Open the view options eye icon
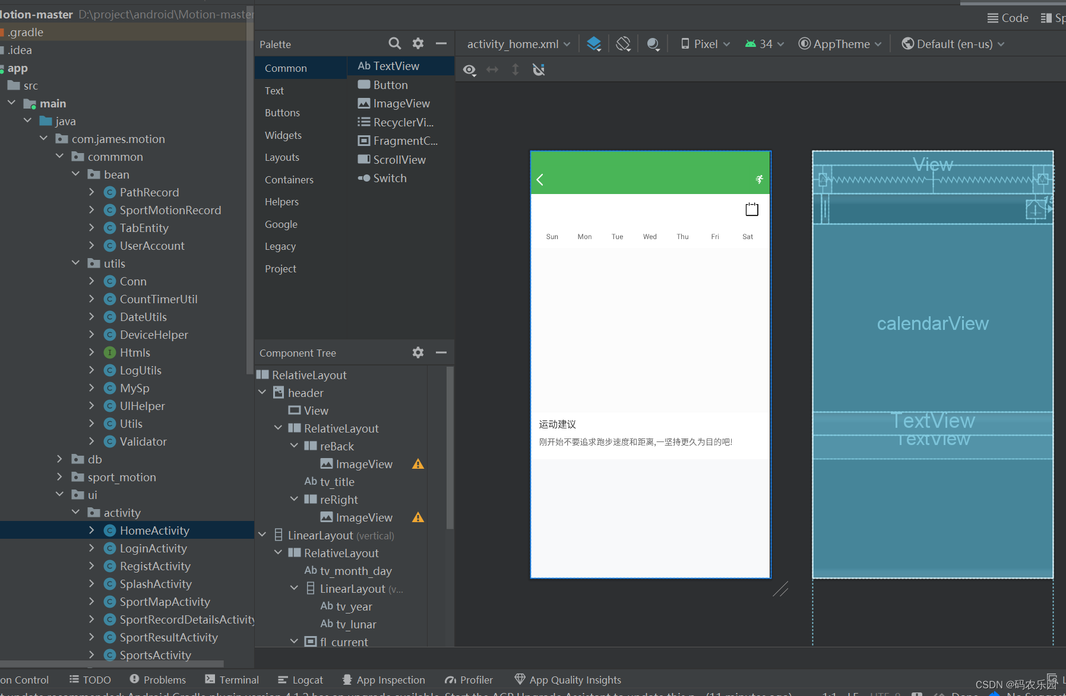The image size is (1066, 696). pyautogui.click(x=469, y=69)
